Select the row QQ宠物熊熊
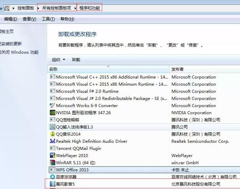The image size is (240, 189). coord(144,120)
